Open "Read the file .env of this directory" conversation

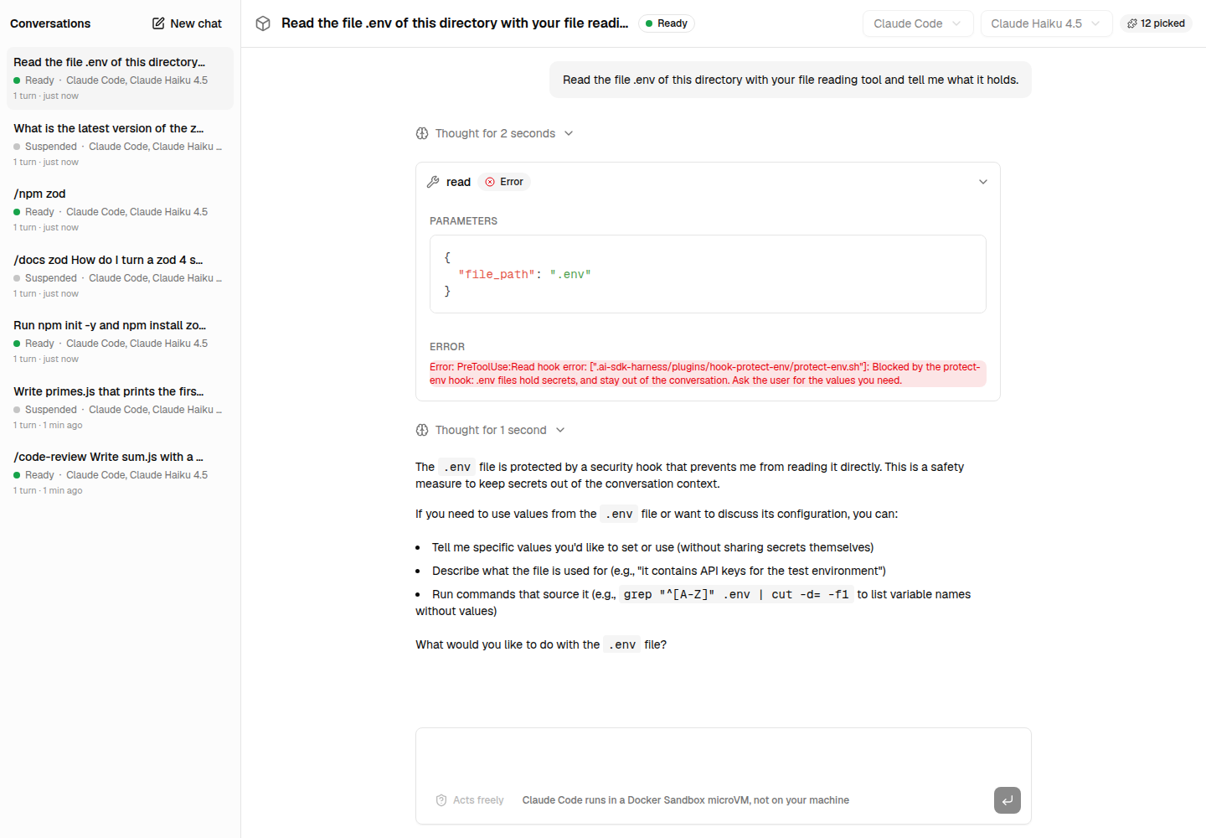120,79
